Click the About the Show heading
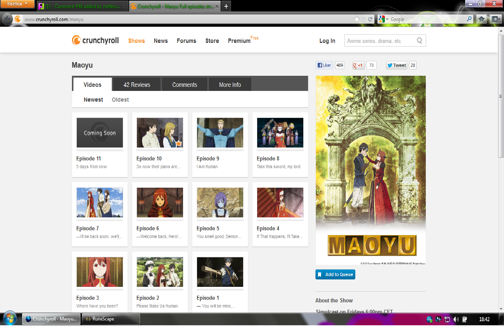 point(334,300)
